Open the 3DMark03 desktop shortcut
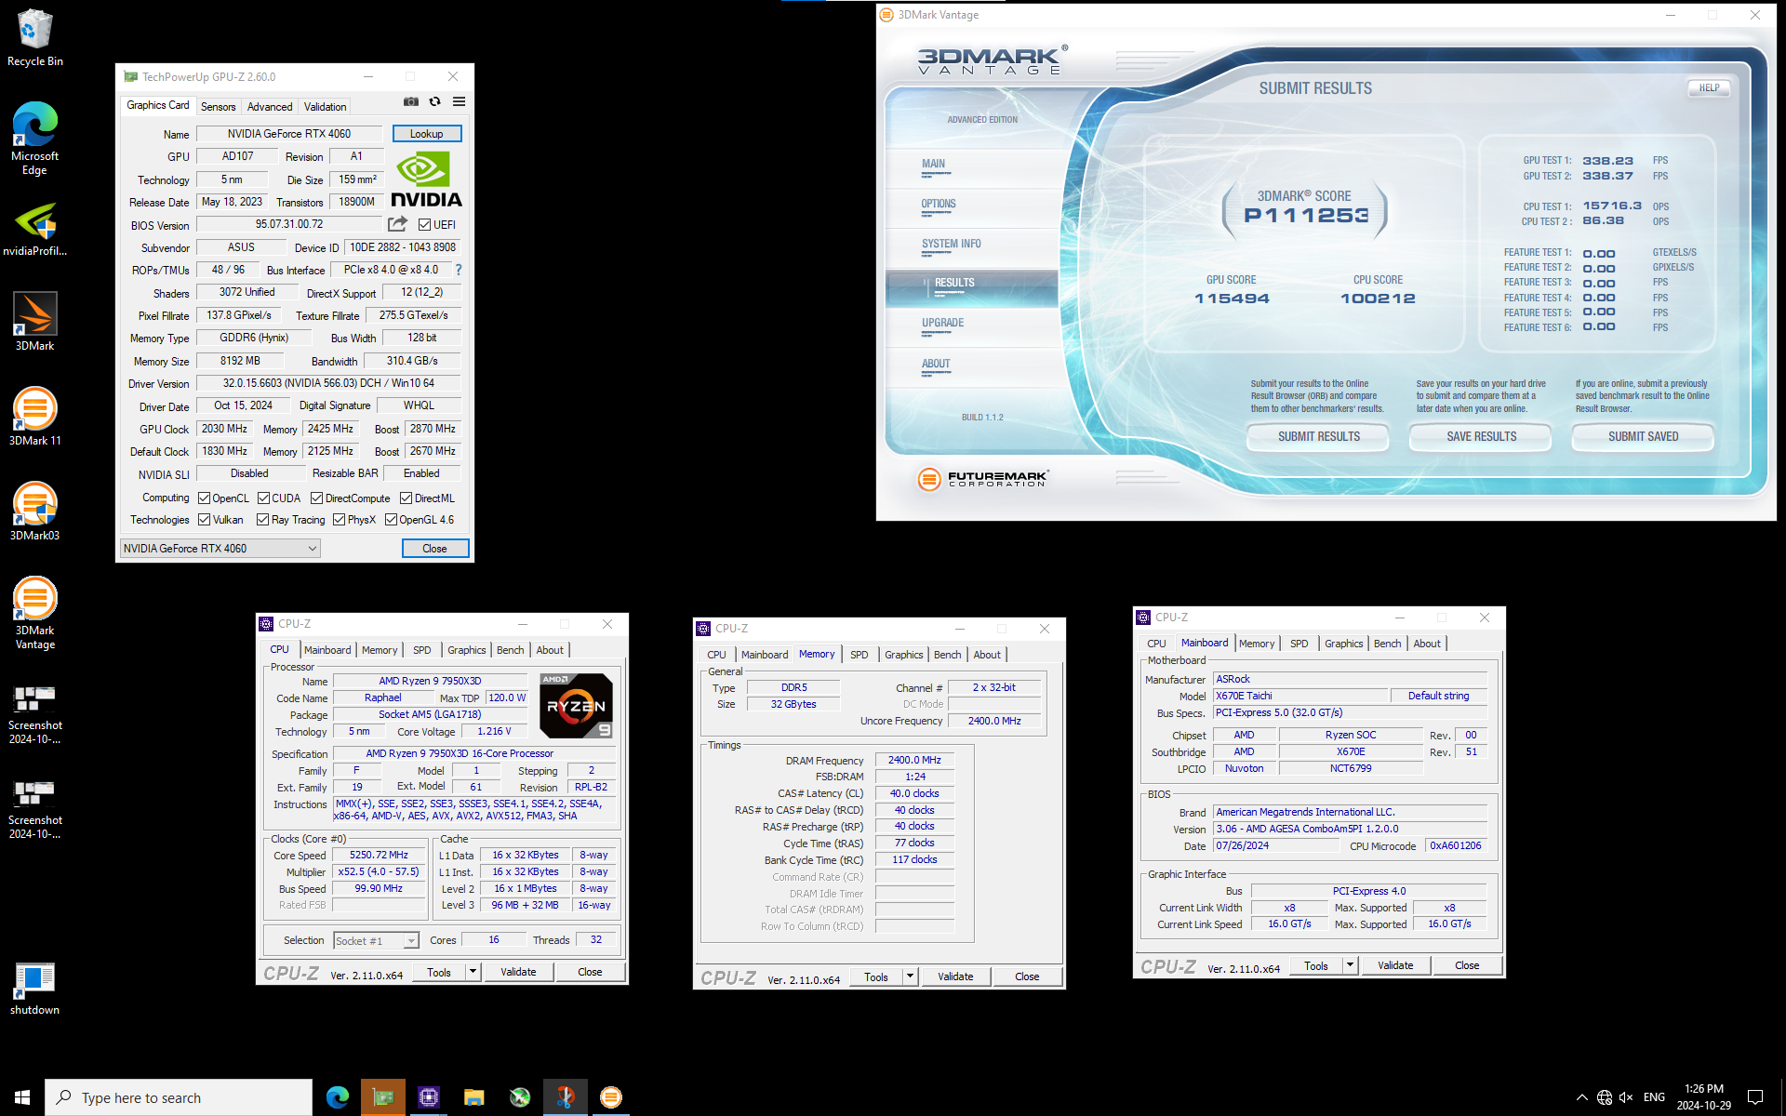Screen dimensions: 1786x1116 (35, 511)
